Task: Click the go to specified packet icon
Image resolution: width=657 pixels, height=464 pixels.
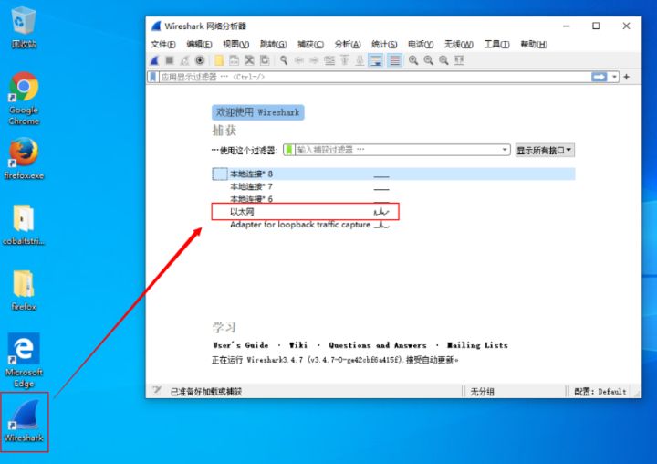Action: [x=329, y=60]
